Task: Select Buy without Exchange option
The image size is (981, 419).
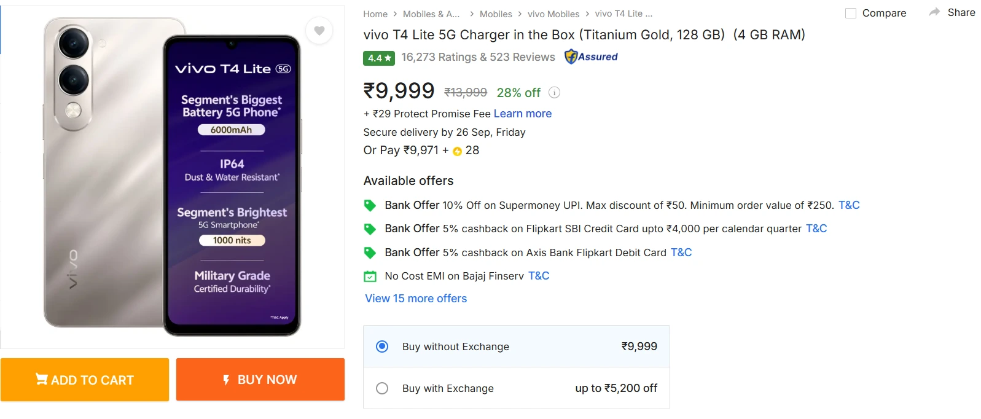Action: pos(382,347)
